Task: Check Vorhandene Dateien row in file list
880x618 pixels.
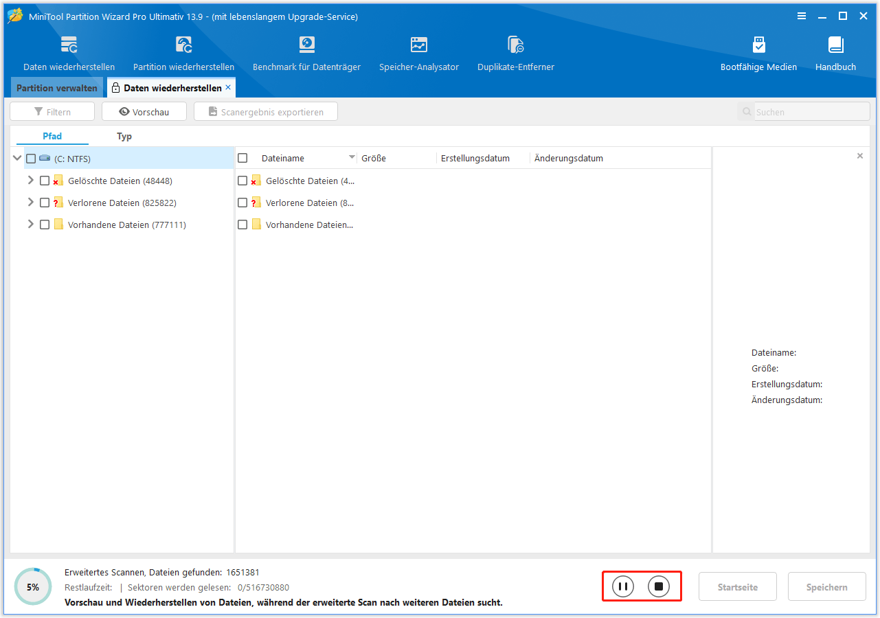Action: 242,225
